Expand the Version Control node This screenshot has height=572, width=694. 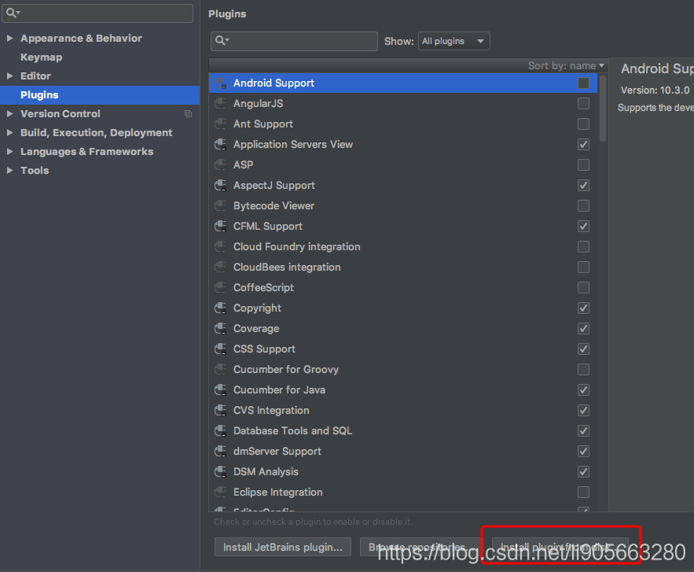[x=9, y=114]
